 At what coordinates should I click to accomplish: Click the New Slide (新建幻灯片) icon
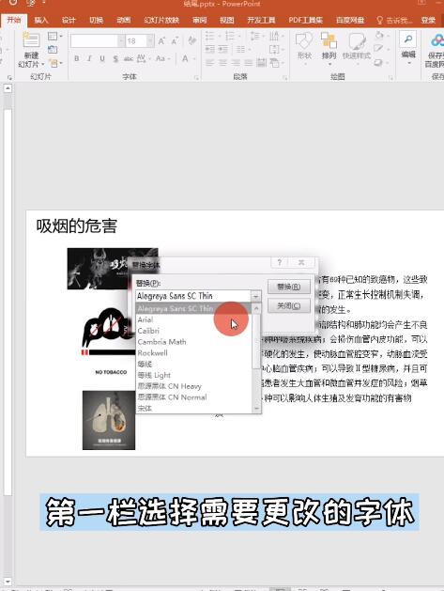31,40
